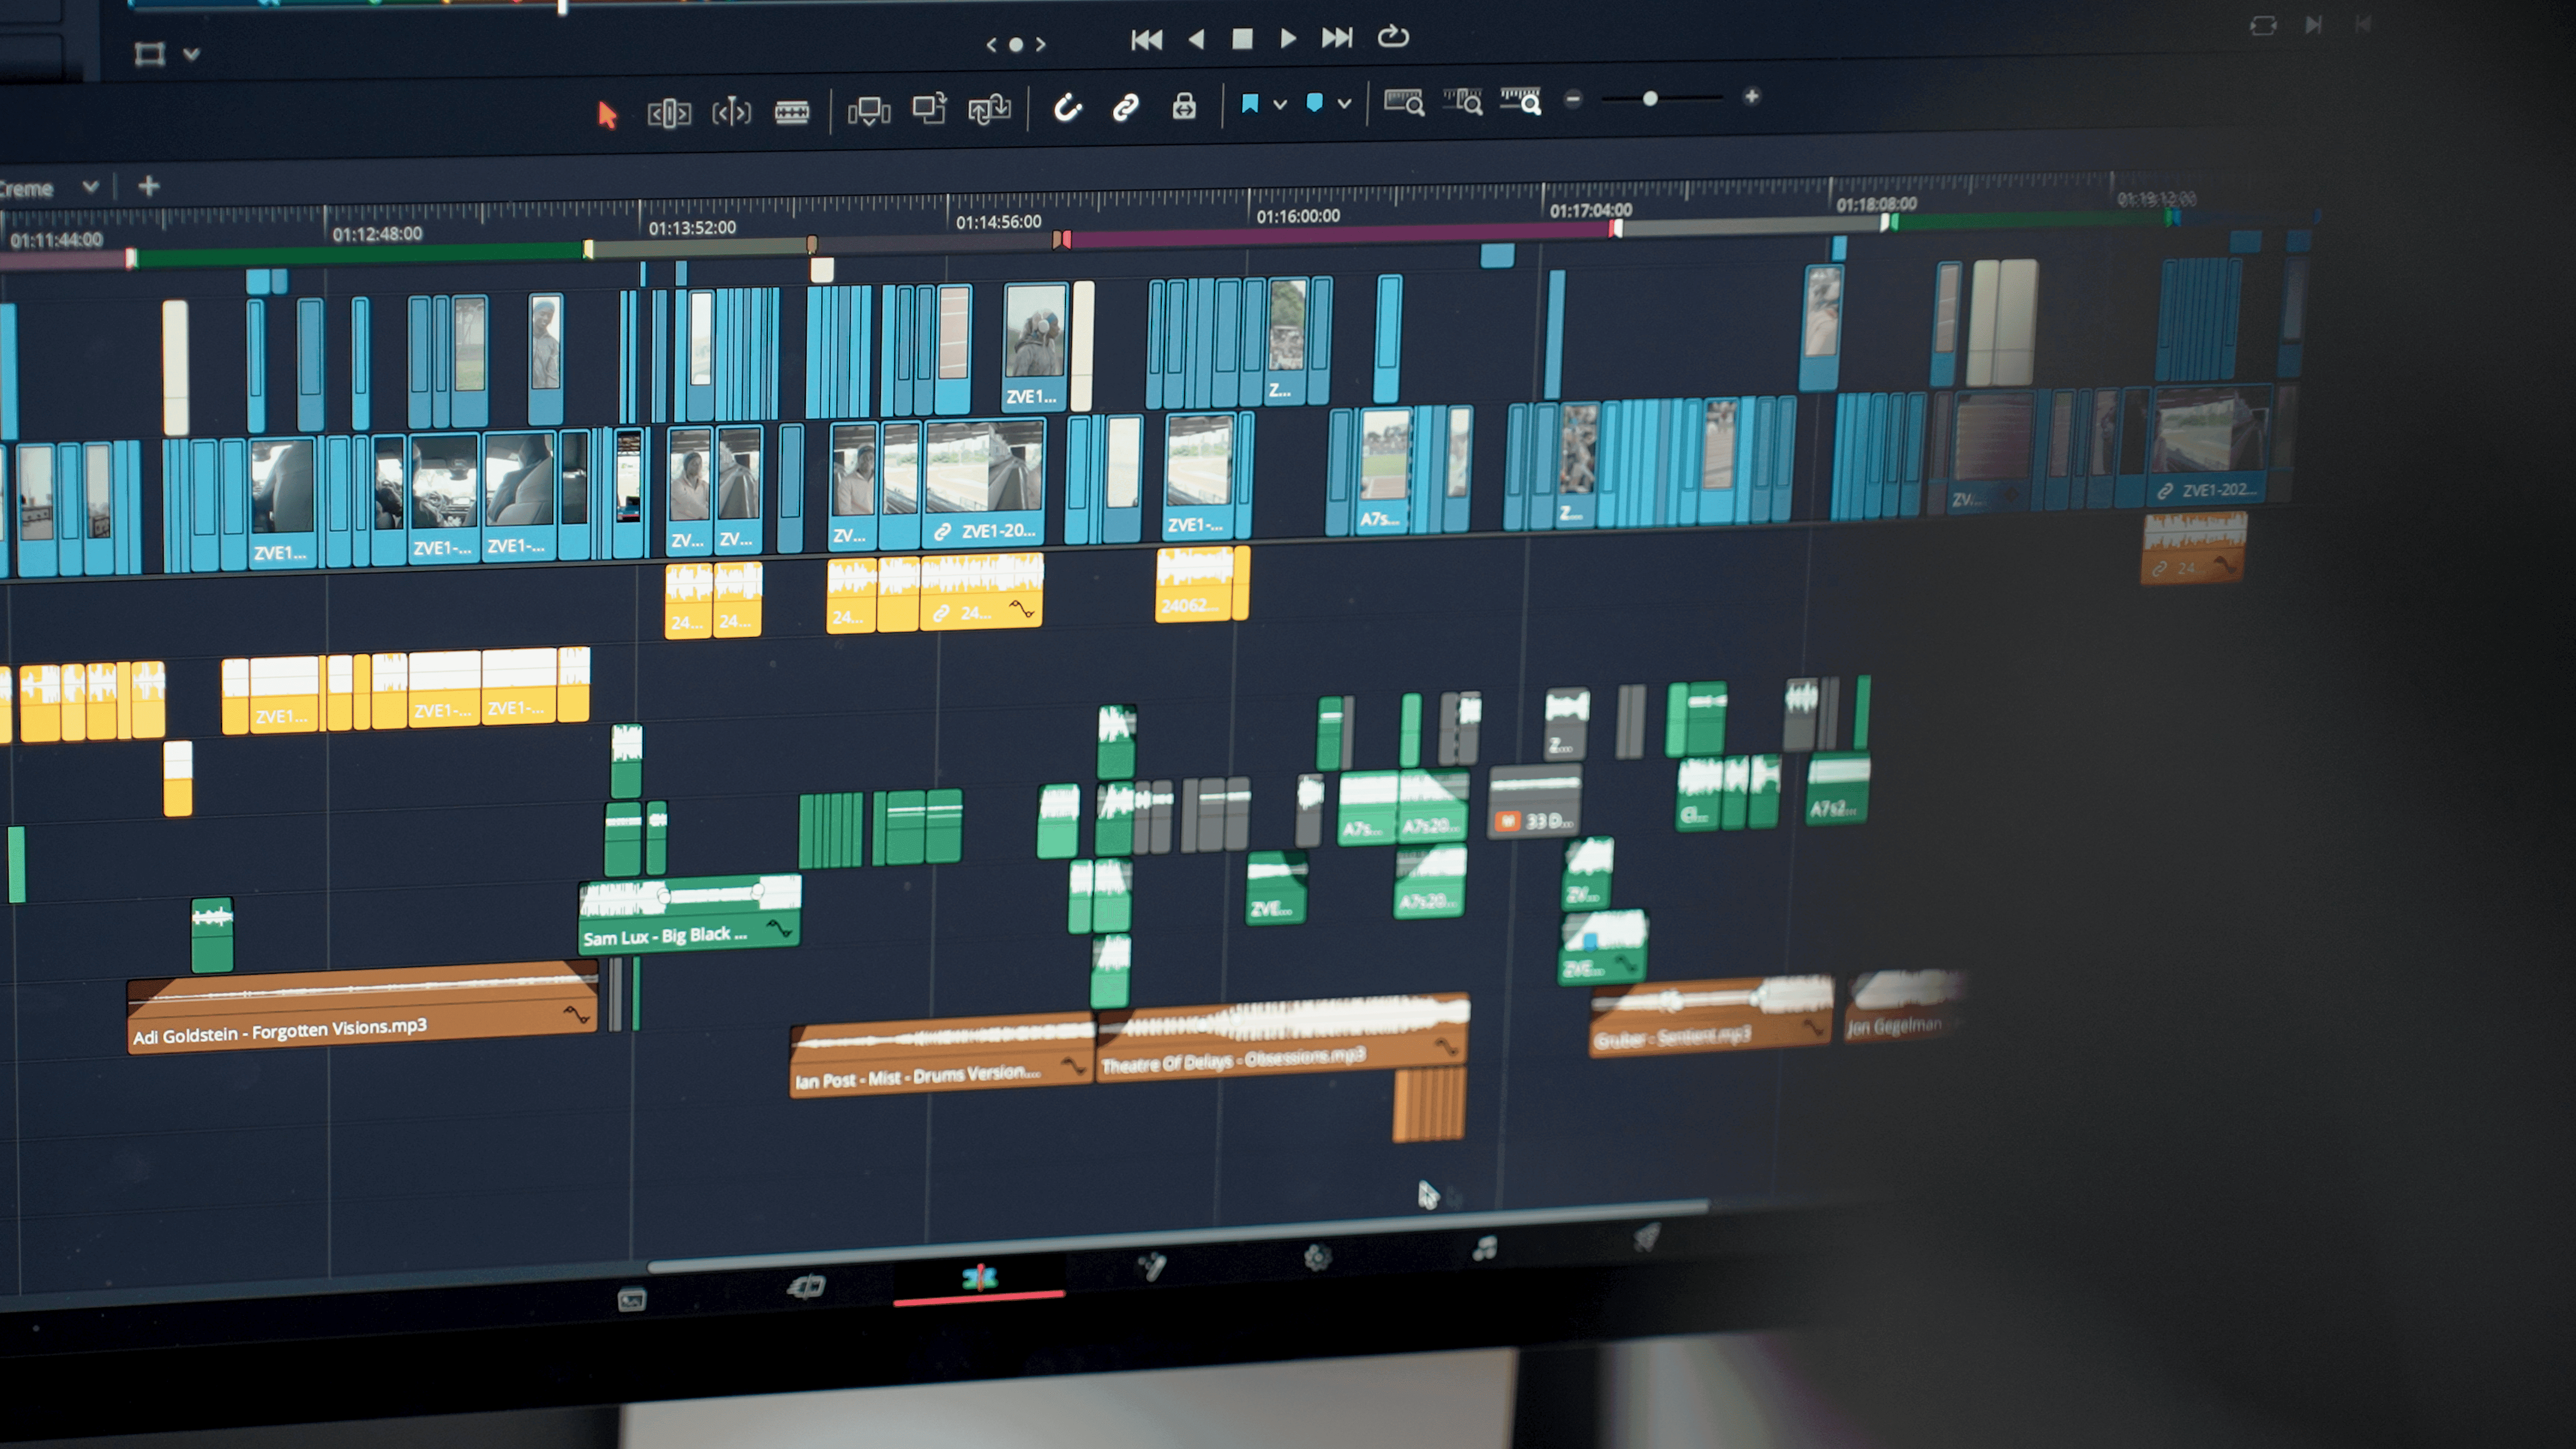Play the timeline forward
This screenshot has height=1449, width=2576.
tap(1288, 38)
